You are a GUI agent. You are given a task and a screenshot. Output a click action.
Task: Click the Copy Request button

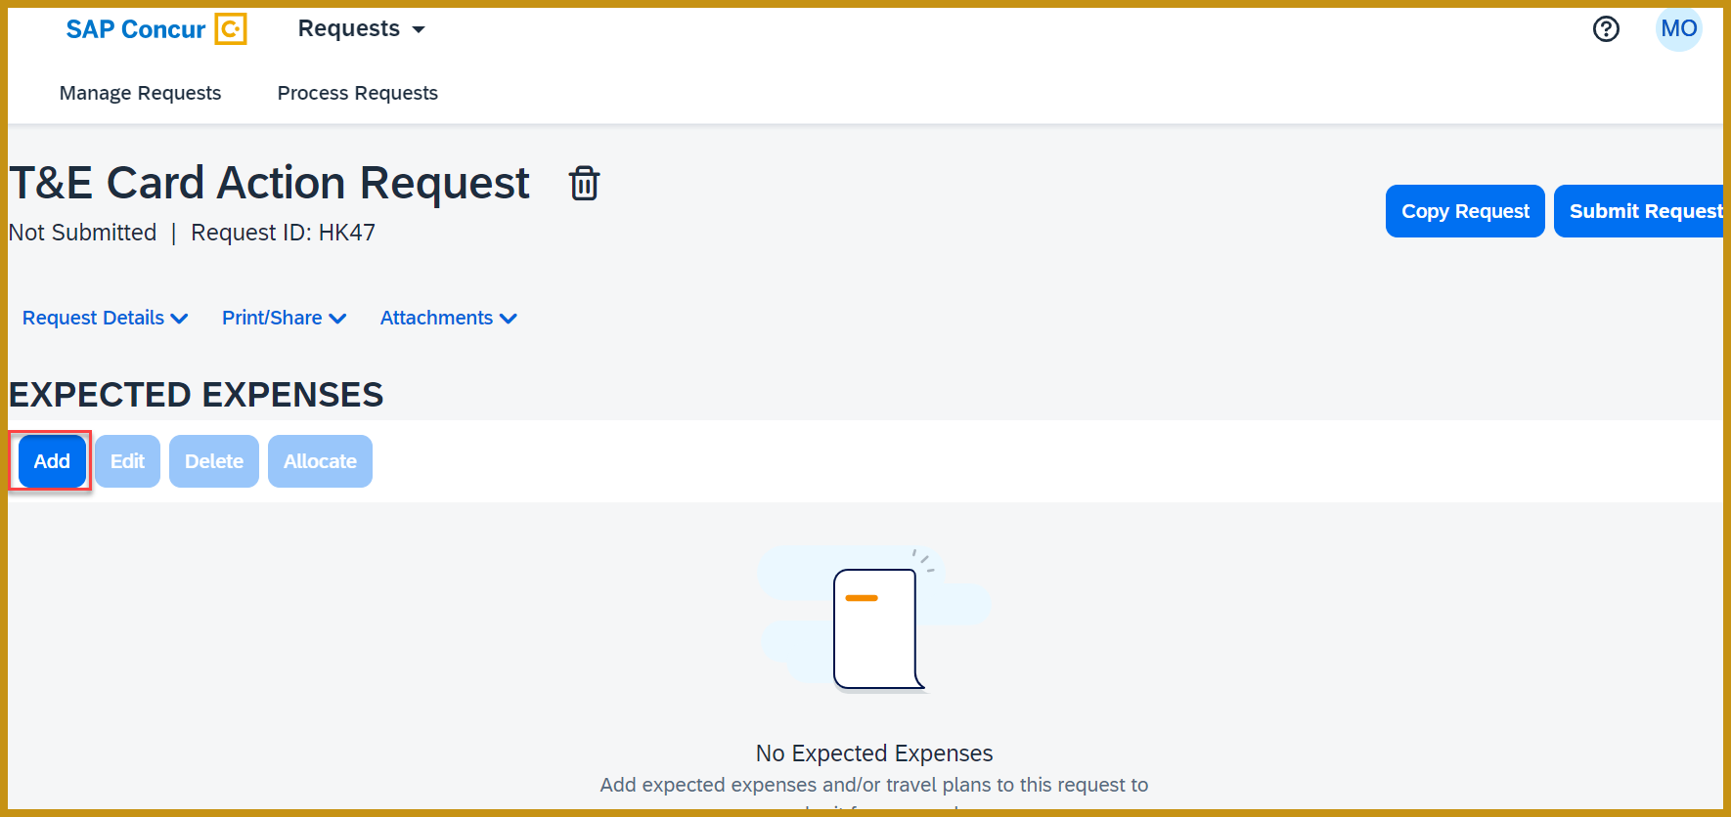[1464, 211]
